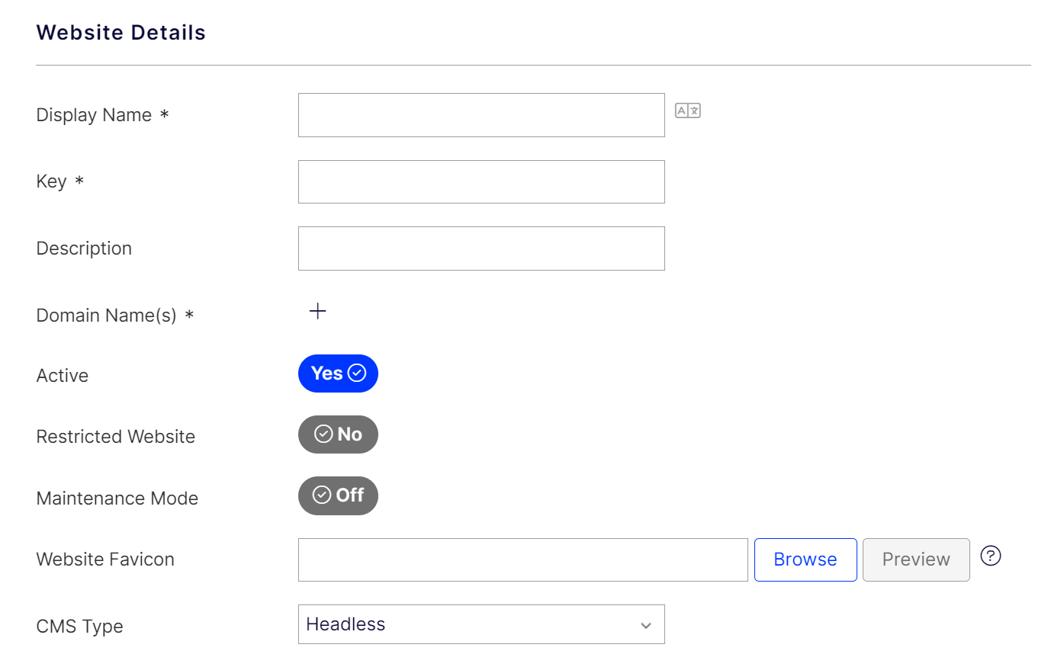The image size is (1048, 654).
Task: Turn Maintenance Mode on
Action: (x=338, y=495)
